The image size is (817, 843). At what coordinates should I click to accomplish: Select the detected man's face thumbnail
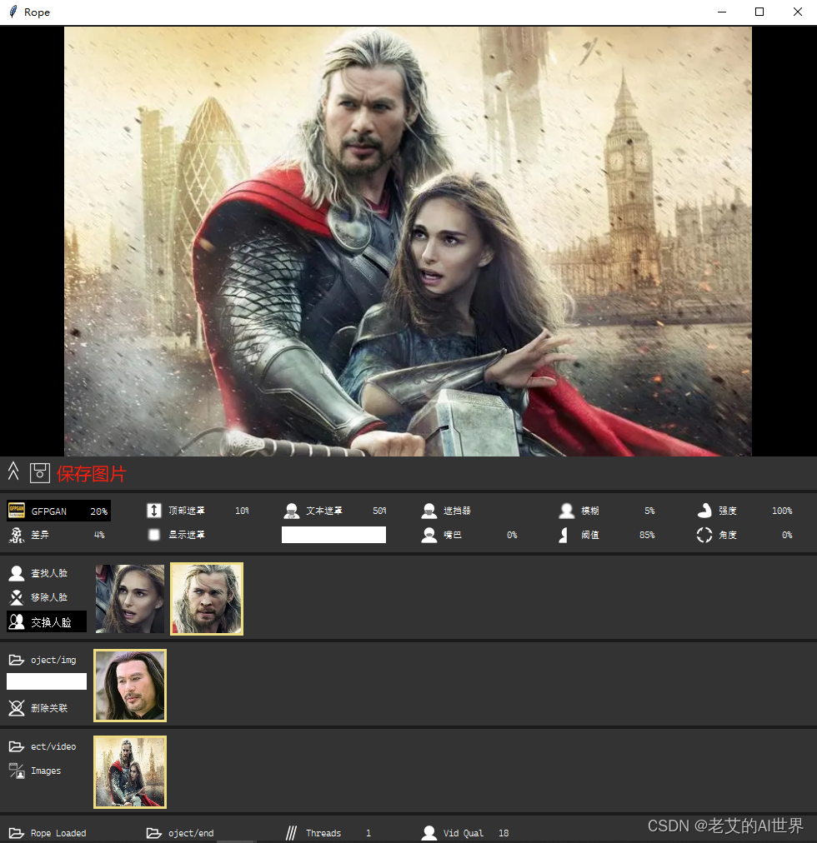coord(207,599)
